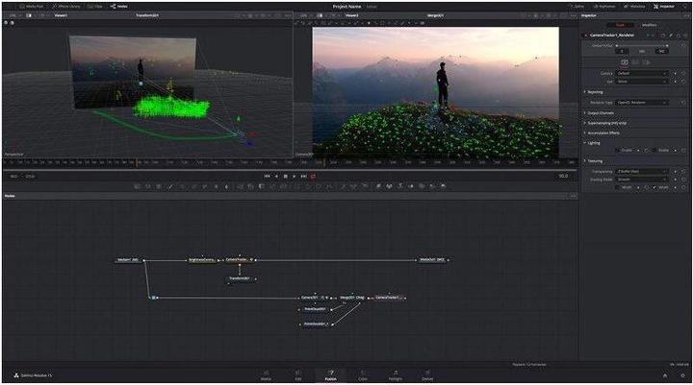This screenshot has width=693, height=385.
Task: Expand the Accumulation Effects section
Action: coord(602,132)
